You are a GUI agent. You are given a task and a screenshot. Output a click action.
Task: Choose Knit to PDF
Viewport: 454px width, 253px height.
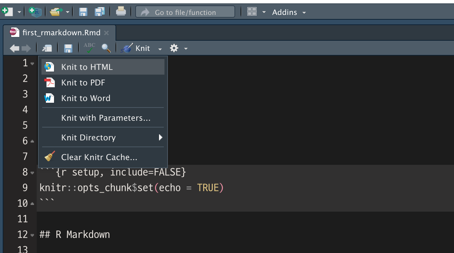[x=103, y=82]
